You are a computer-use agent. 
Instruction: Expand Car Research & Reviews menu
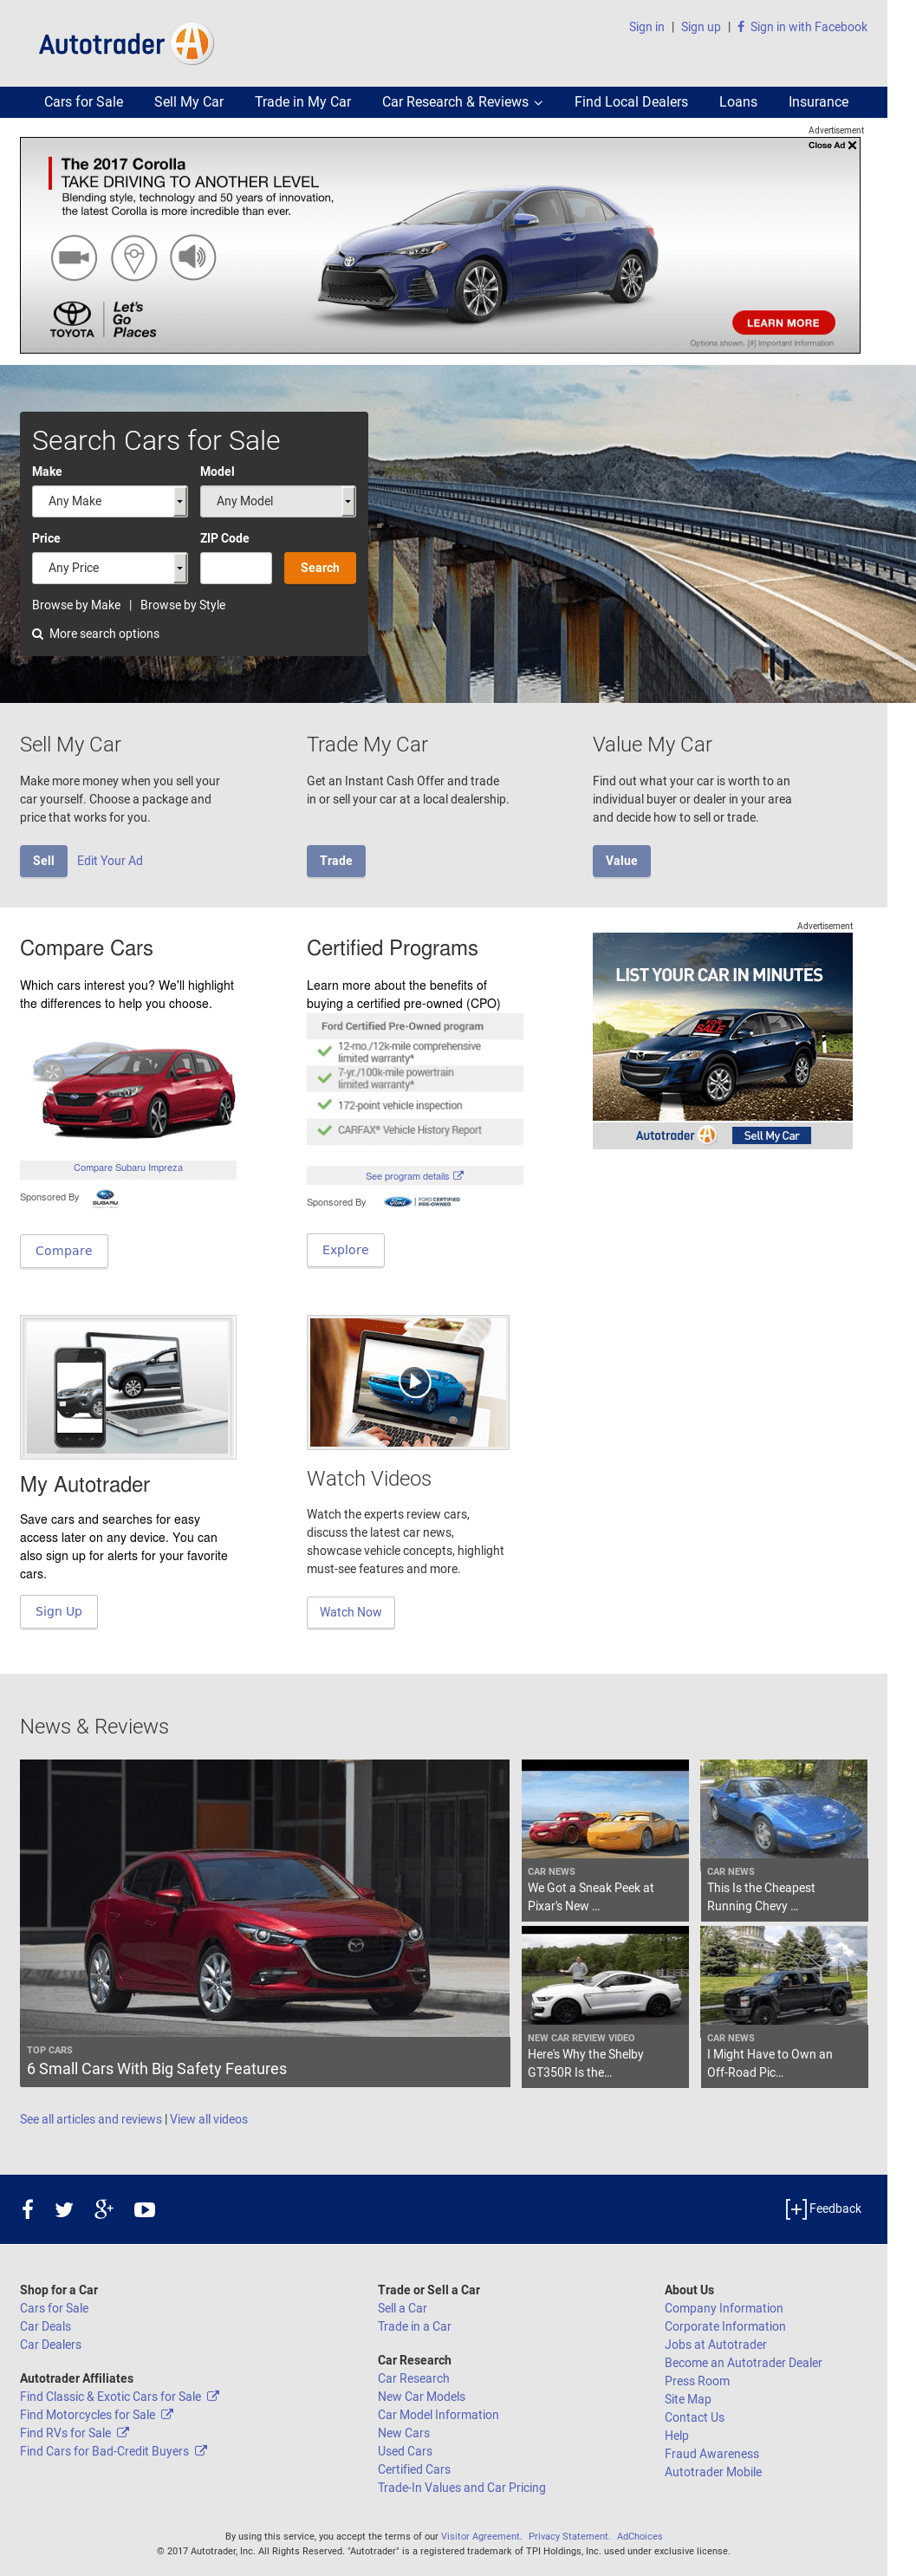tap(462, 102)
